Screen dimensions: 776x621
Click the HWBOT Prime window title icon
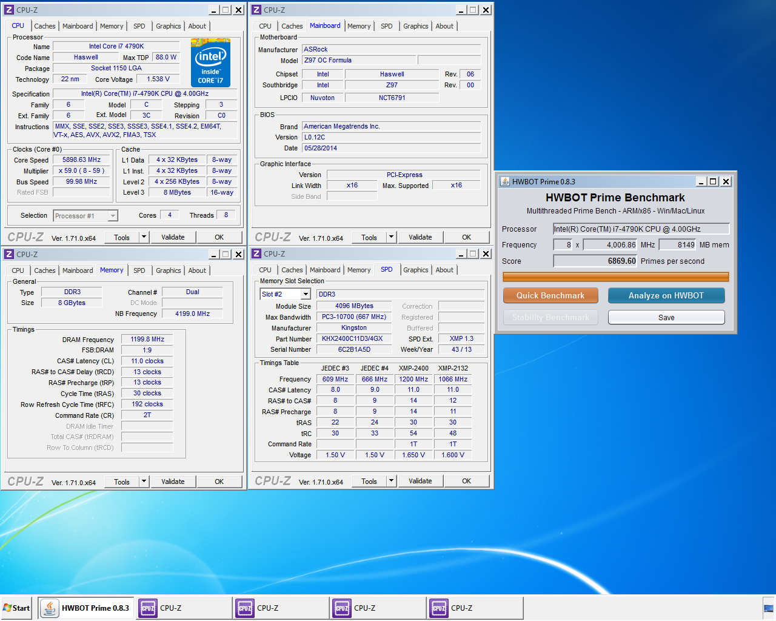(x=504, y=181)
